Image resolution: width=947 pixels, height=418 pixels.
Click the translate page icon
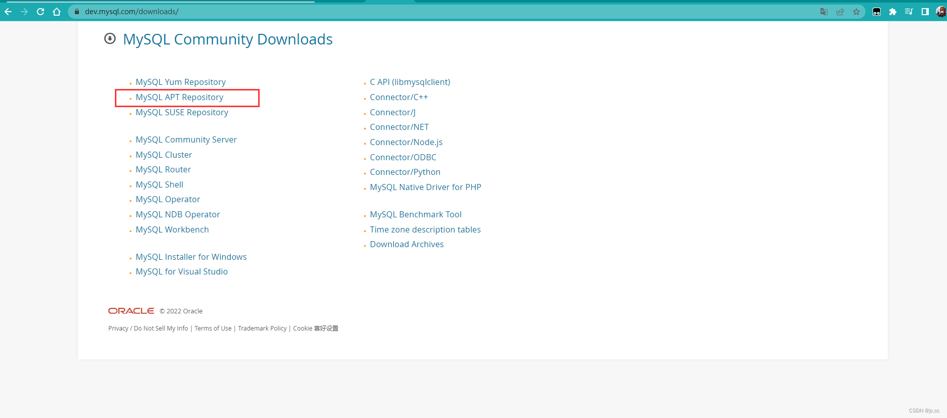point(824,12)
